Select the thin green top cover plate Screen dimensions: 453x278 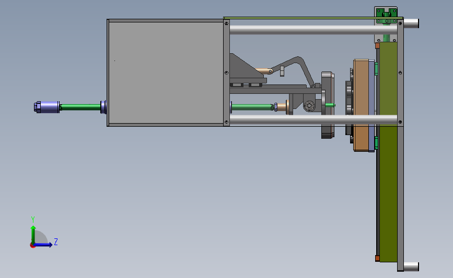(x=313, y=18)
